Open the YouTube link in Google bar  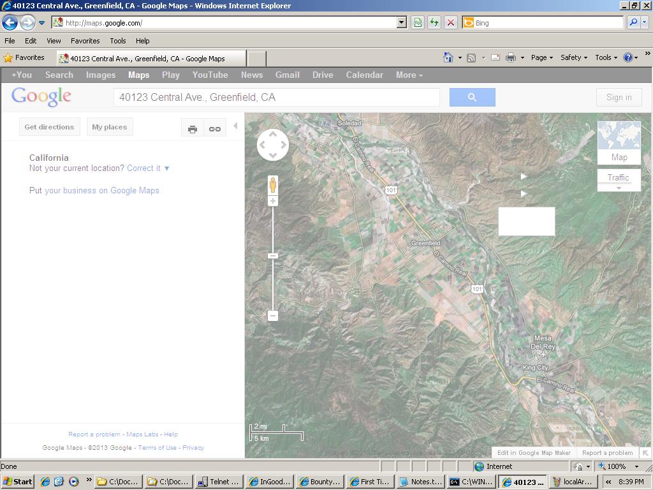[x=210, y=75]
